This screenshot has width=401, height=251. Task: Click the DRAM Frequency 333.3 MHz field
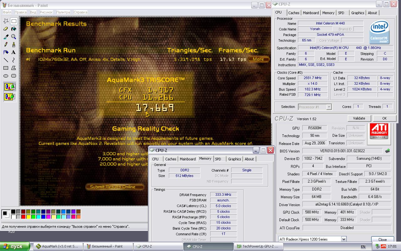click(x=223, y=195)
